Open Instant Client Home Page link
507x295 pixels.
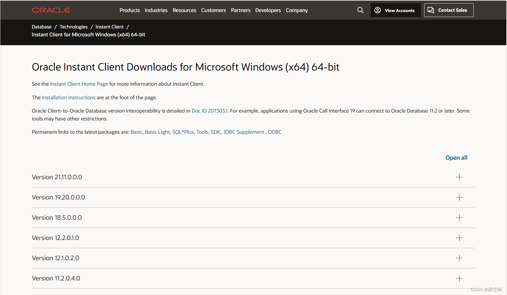click(x=79, y=84)
